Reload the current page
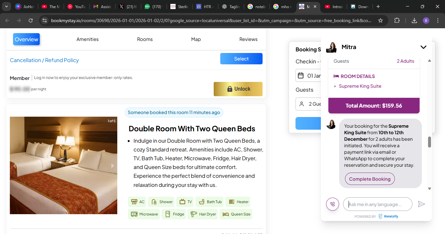Viewport: 445px width, 234px height. click(31, 20)
